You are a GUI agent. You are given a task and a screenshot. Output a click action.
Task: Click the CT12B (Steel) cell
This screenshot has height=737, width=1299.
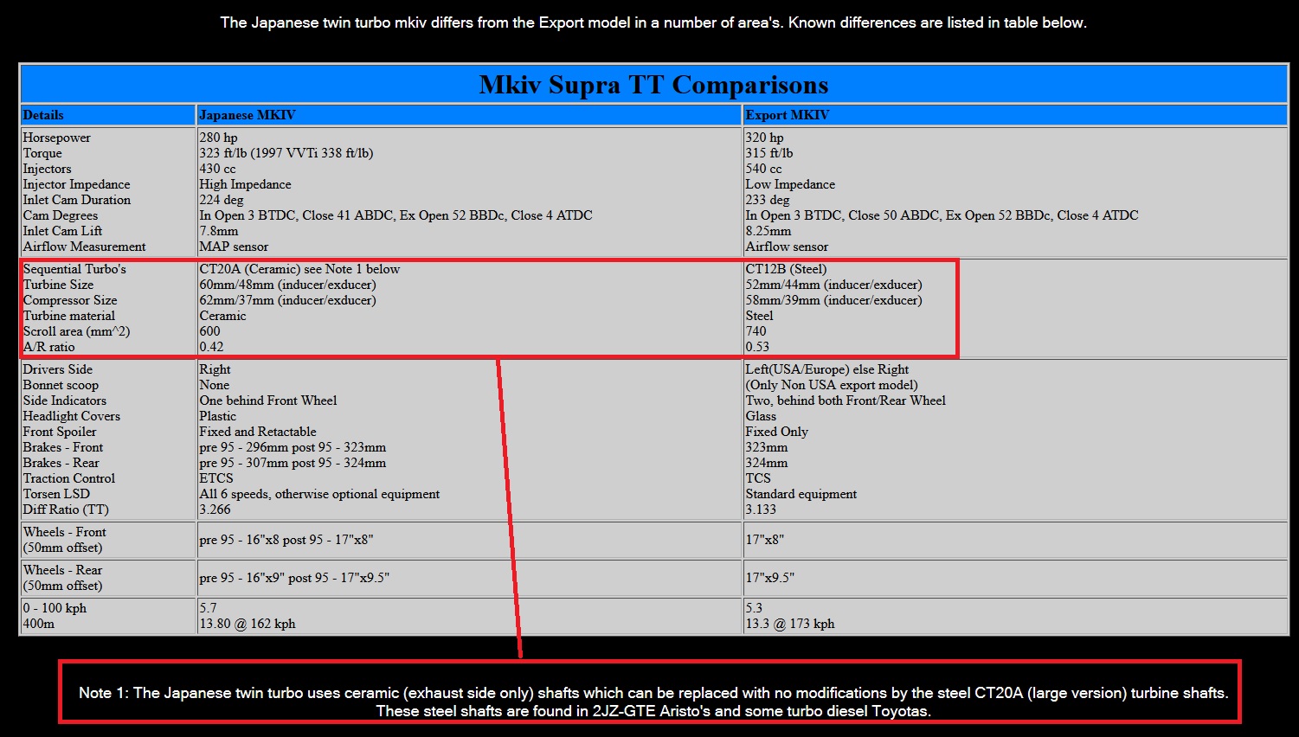(786, 269)
